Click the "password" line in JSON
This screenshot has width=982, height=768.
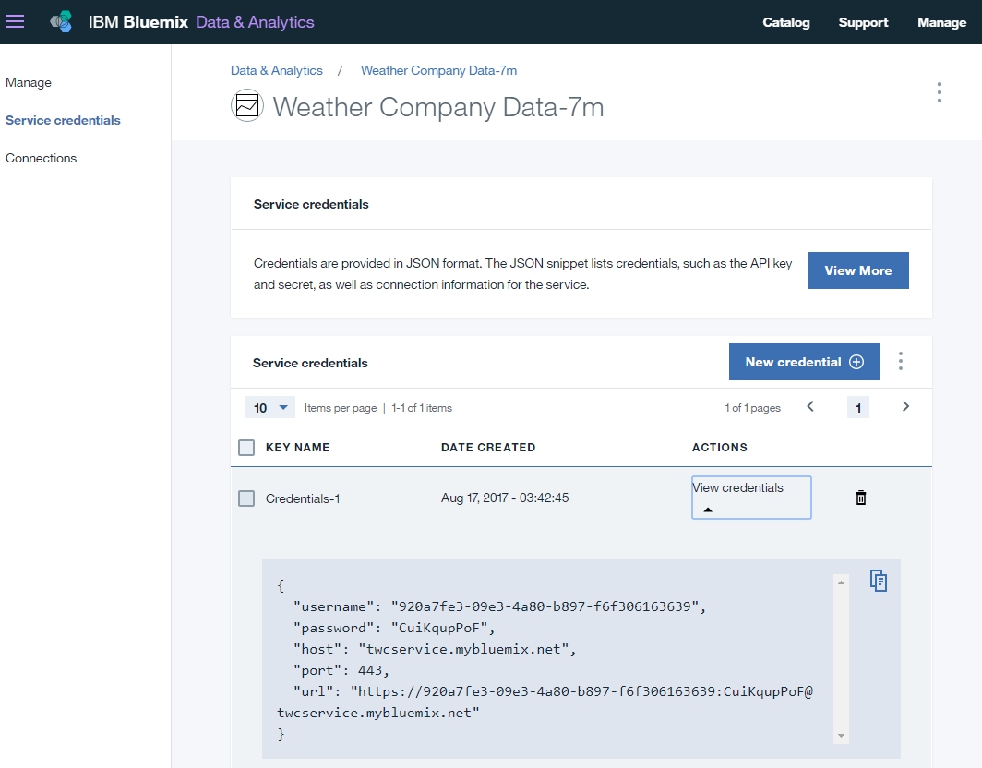tap(394, 628)
